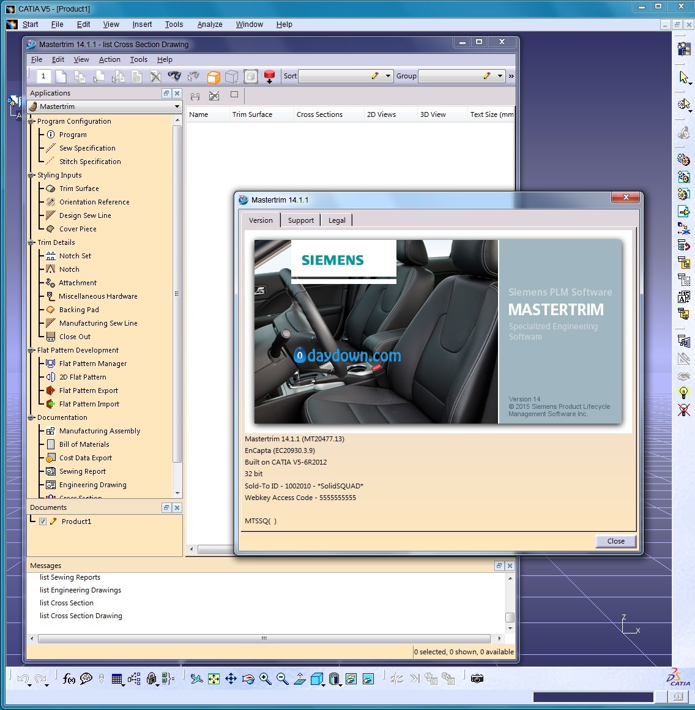This screenshot has height=710, width=695.
Task: Switch to the Support tab
Action: [x=301, y=220]
